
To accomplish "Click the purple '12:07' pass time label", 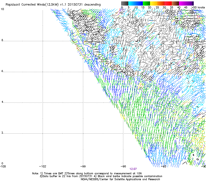I will coord(133,169).
